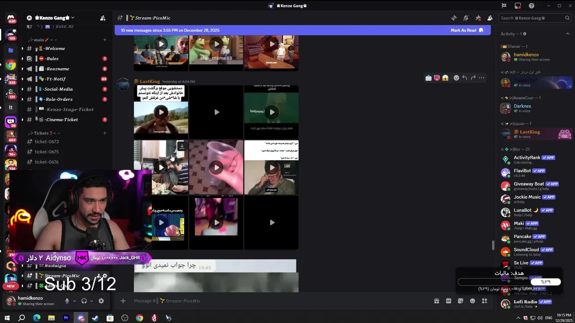Collapse the Tickets channel category
This screenshot has width=575, height=323.
click(44, 133)
